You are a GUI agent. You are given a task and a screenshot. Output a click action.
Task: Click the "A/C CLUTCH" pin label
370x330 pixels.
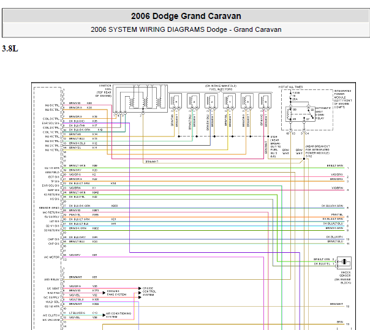tap(51, 315)
